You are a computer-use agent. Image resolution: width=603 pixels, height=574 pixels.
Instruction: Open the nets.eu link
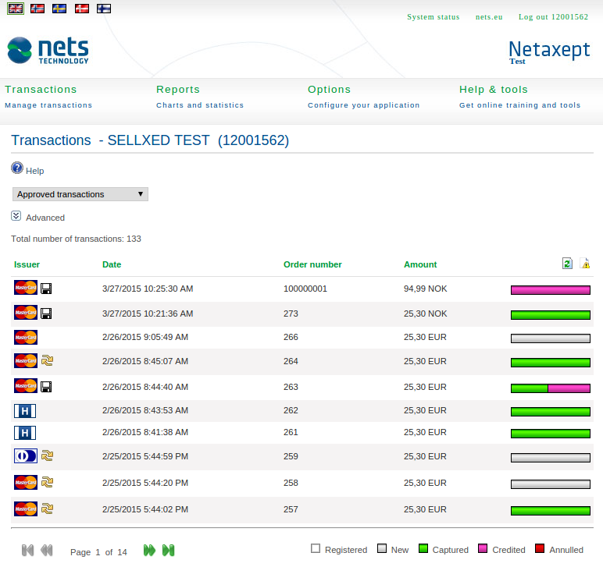(489, 17)
